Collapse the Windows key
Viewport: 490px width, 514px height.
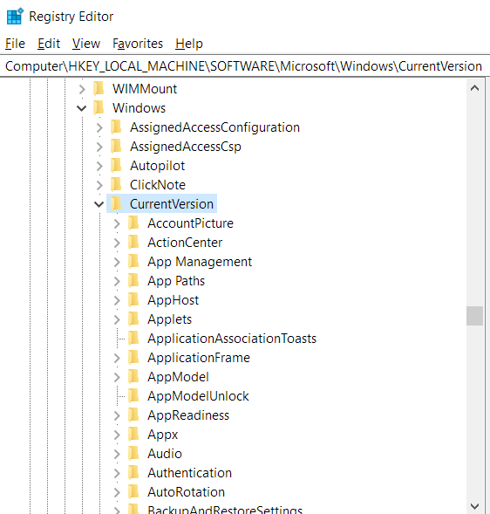[81, 108]
